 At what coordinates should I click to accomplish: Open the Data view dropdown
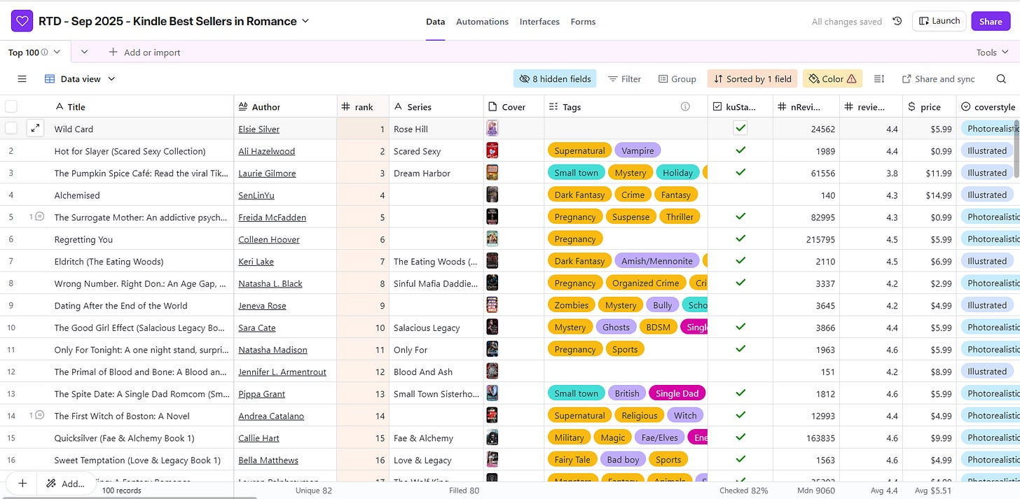coord(80,79)
